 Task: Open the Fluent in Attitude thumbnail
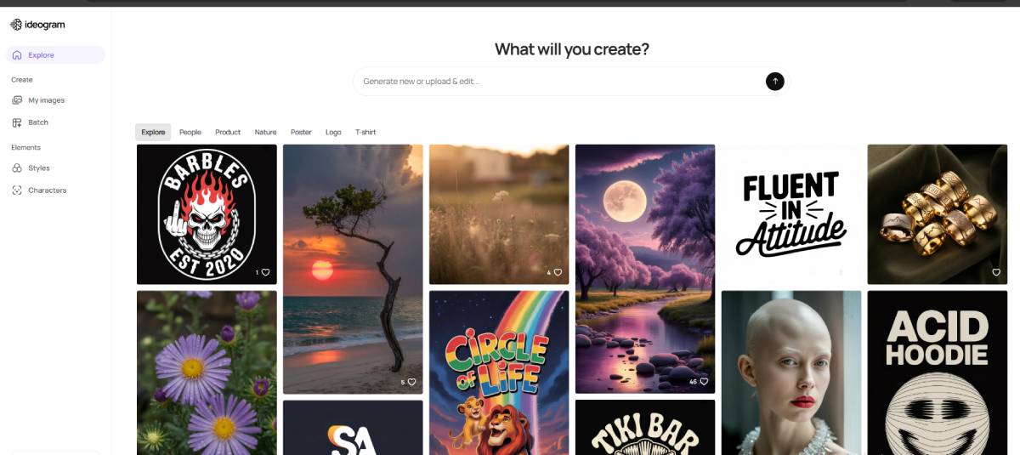[790, 214]
